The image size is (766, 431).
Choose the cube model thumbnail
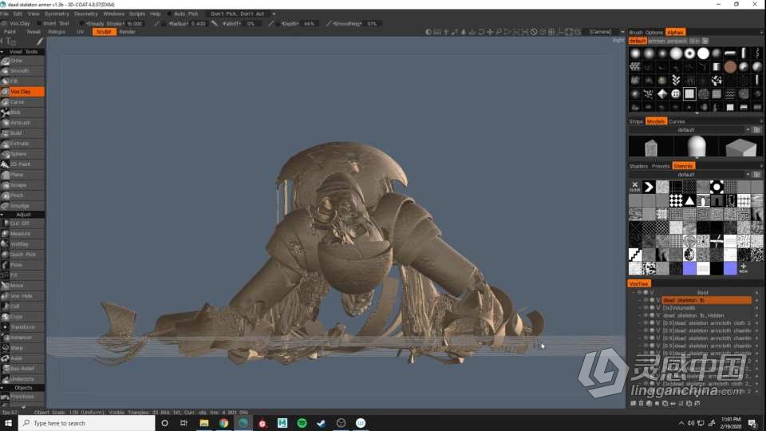pos(740,147)
